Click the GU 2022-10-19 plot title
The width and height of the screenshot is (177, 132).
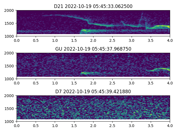coord(93,49)
